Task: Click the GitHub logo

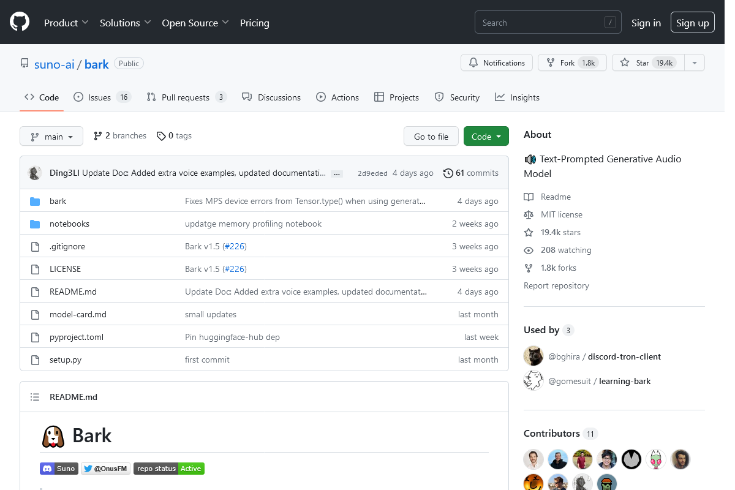Action: [19, 21]
